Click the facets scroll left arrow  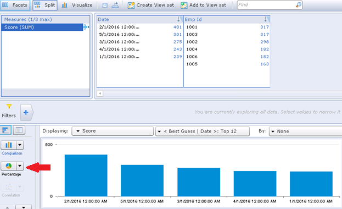click(x=100, y=94)
